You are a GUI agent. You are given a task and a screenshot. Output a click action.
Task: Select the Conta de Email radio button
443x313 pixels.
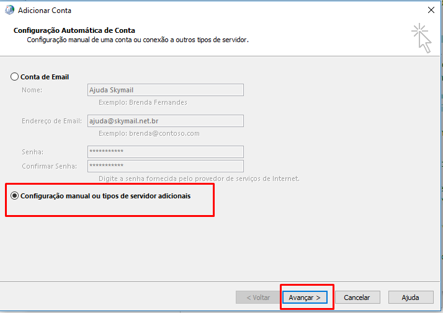[x=14, y=77]
